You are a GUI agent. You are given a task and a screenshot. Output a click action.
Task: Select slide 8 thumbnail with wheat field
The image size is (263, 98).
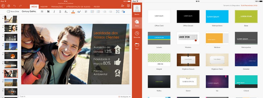(11, 83)
